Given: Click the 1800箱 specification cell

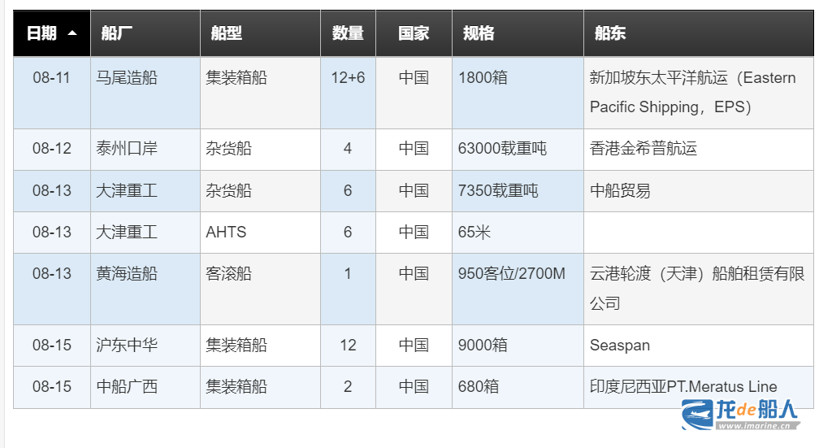Looking at the screenshot, I should tap(518, 93).
